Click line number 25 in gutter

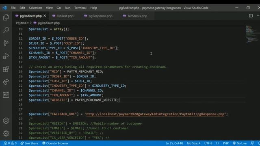click(x=21, y=100)
